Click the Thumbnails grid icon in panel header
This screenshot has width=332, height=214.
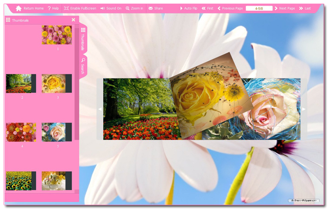click(x=8, y=20)
